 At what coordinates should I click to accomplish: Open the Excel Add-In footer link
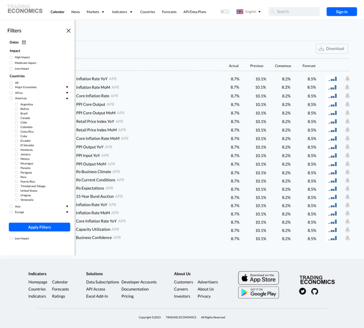tap(97, 296)
